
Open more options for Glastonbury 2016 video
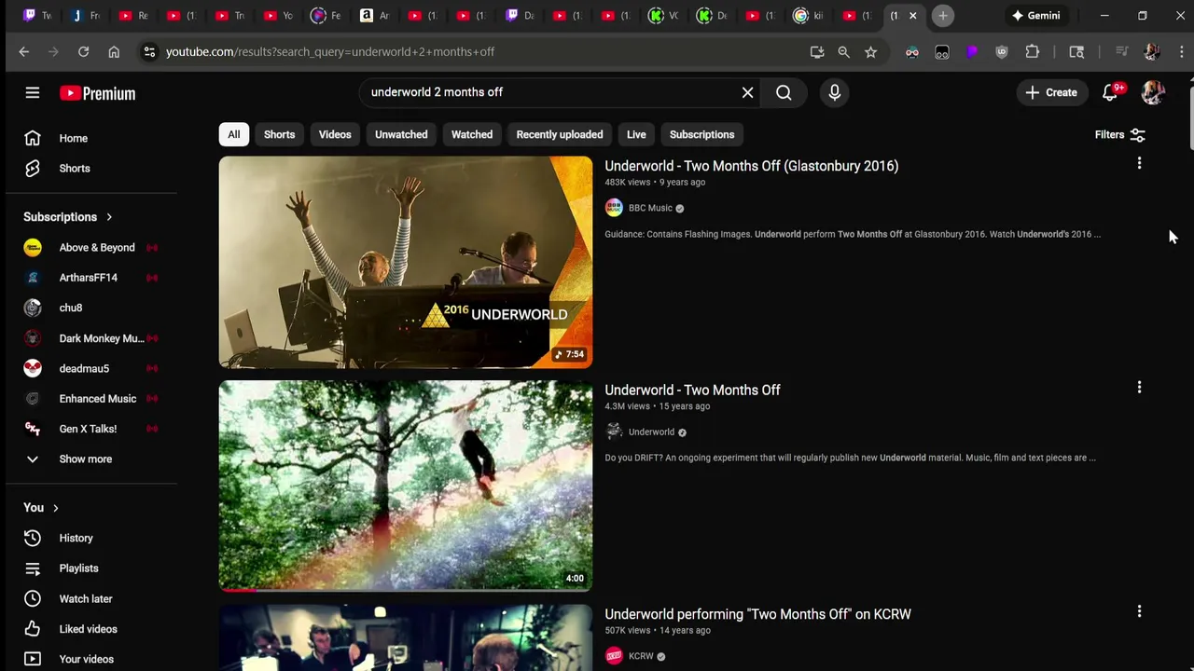(x=1139, y=164)
